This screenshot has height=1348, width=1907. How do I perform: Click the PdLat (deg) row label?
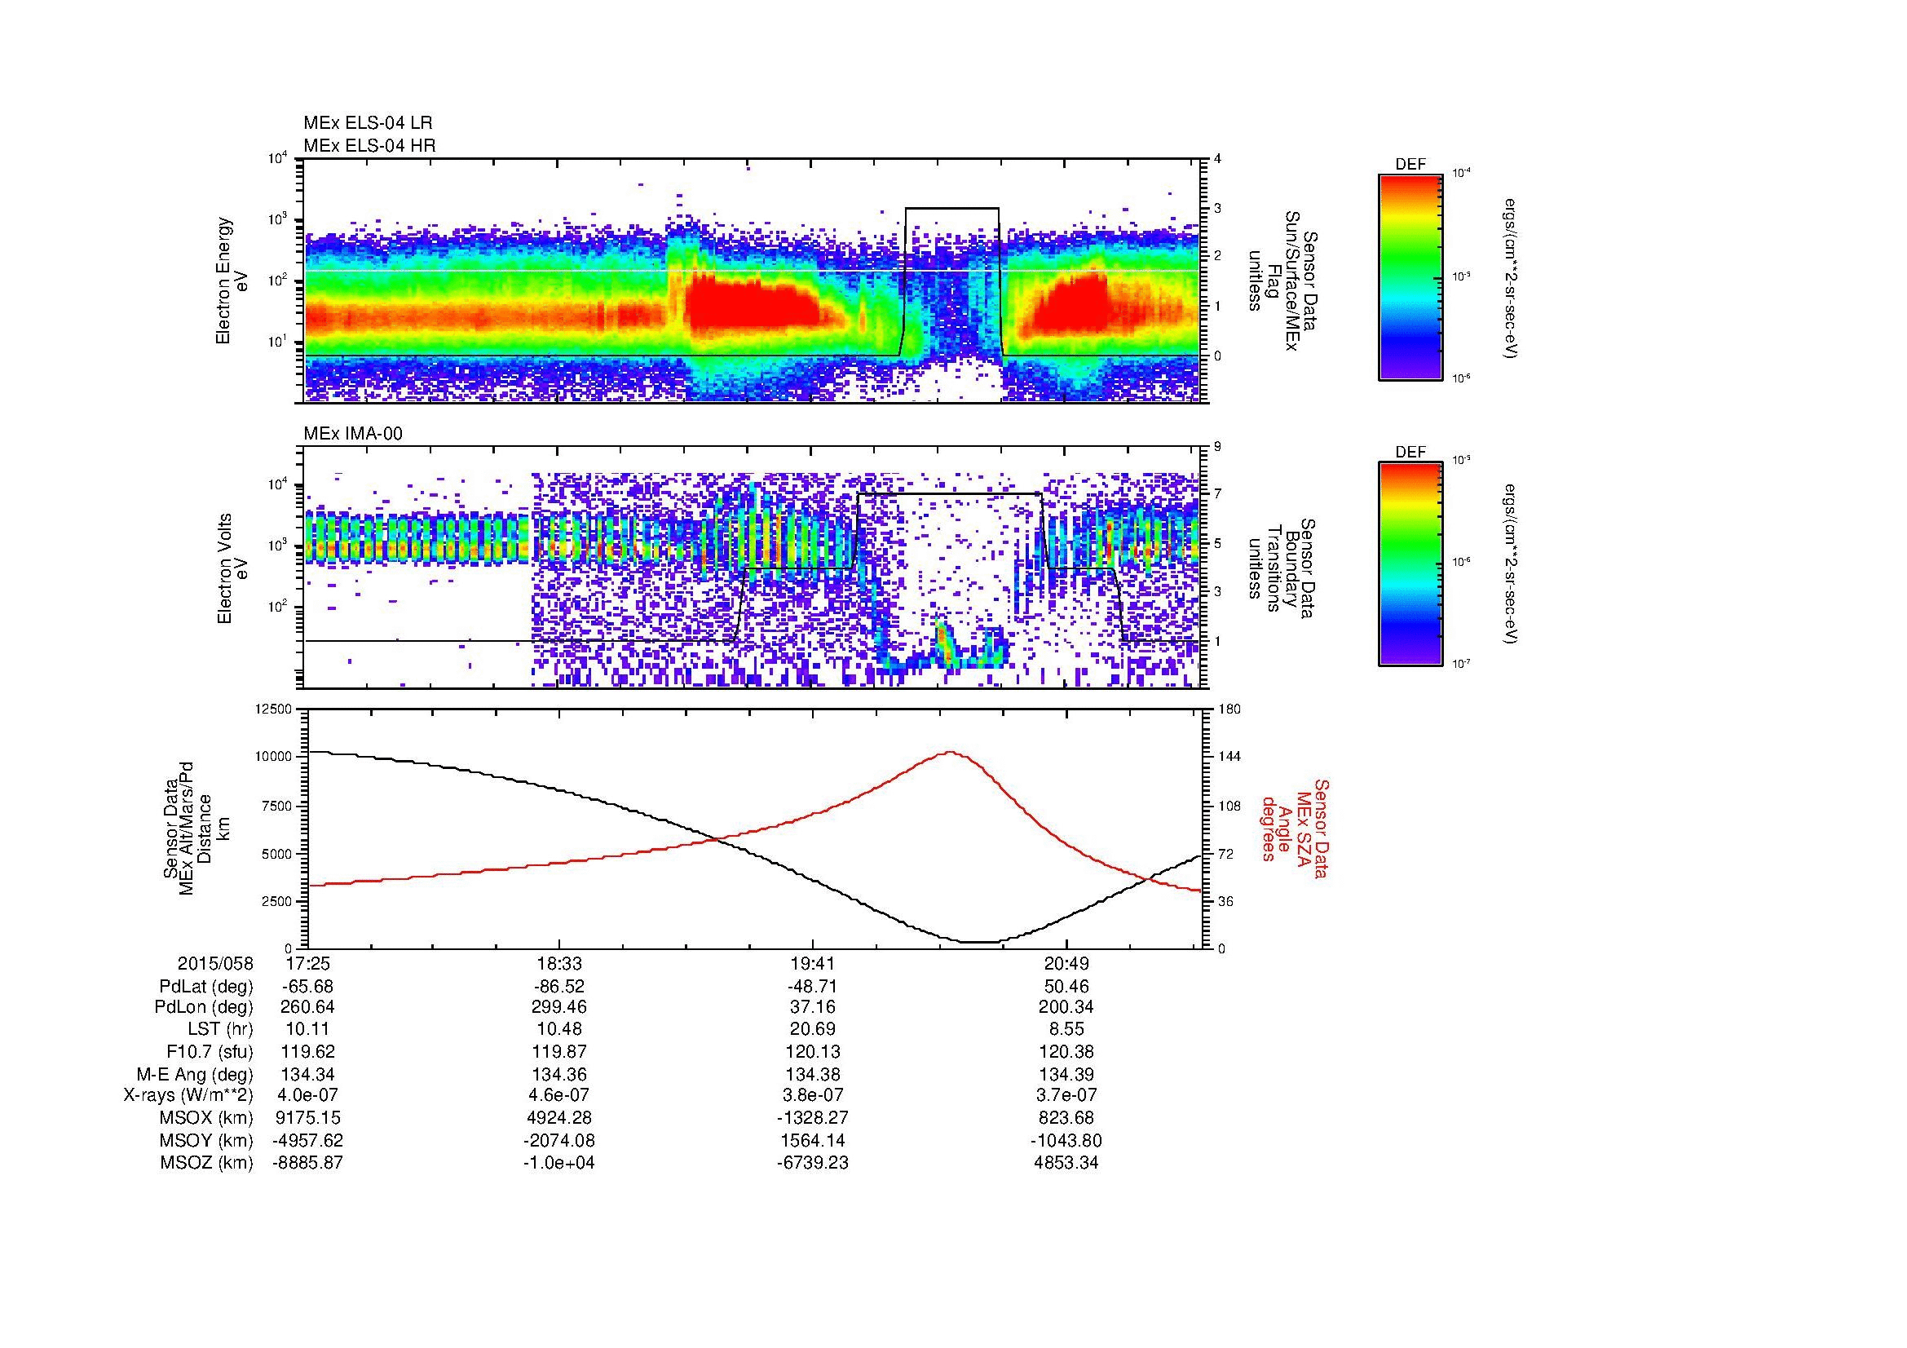[x=205, y=987]
